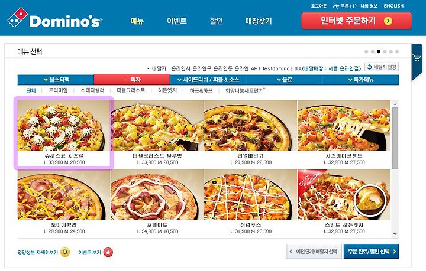426x271 pixels.
Task: Click the magnifier icon for nutrition details
Action: [65, 252]
